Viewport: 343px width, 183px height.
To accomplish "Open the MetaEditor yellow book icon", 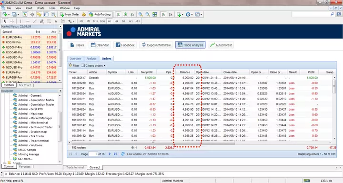I will point(84,14).
